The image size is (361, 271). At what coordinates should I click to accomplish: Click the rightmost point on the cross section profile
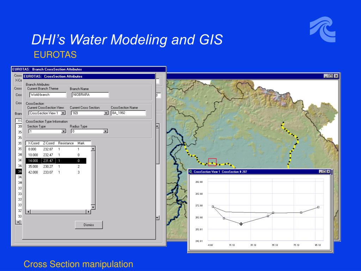318,207
